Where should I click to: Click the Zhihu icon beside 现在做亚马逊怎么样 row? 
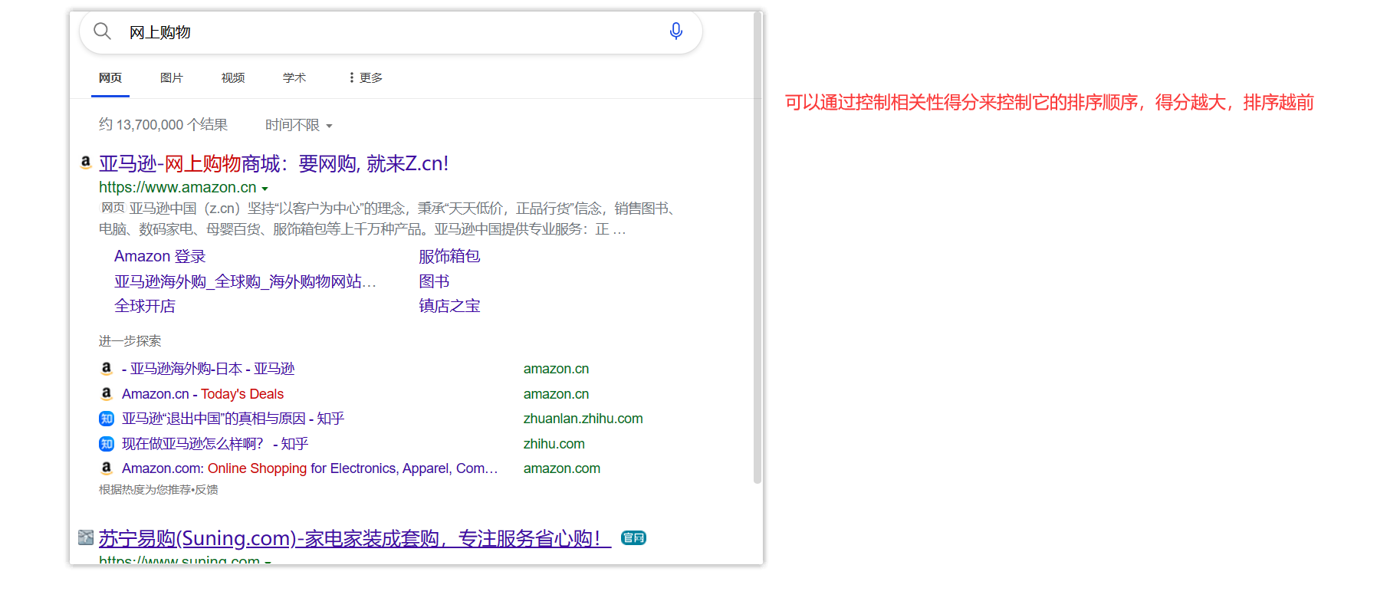(107, 444)
